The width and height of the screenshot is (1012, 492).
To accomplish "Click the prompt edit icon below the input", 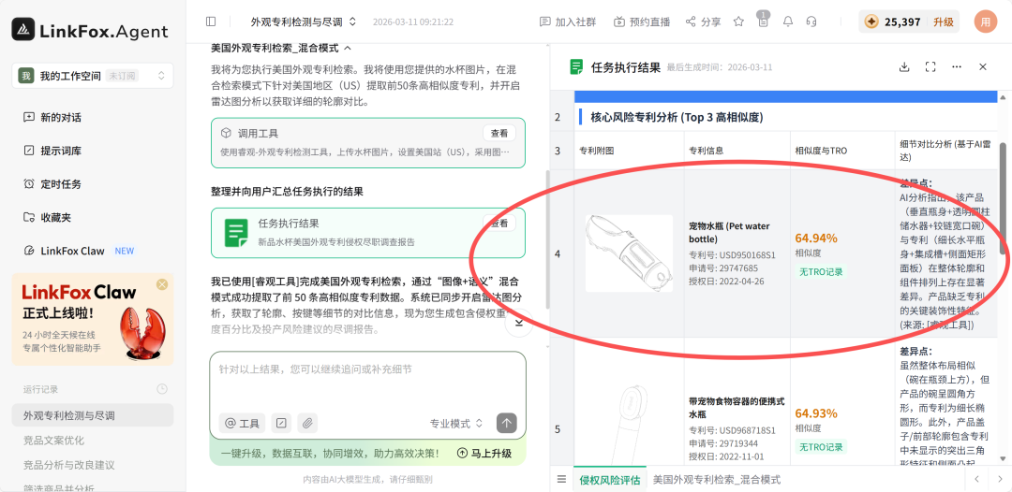I will (x=281, y=423).
